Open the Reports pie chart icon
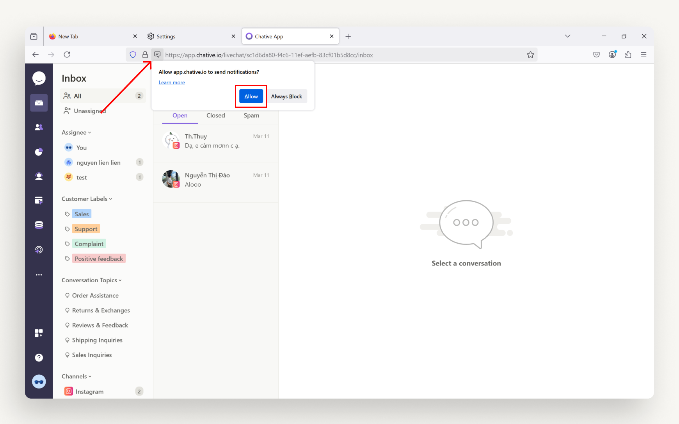679x424 pixels. point(39,152)
